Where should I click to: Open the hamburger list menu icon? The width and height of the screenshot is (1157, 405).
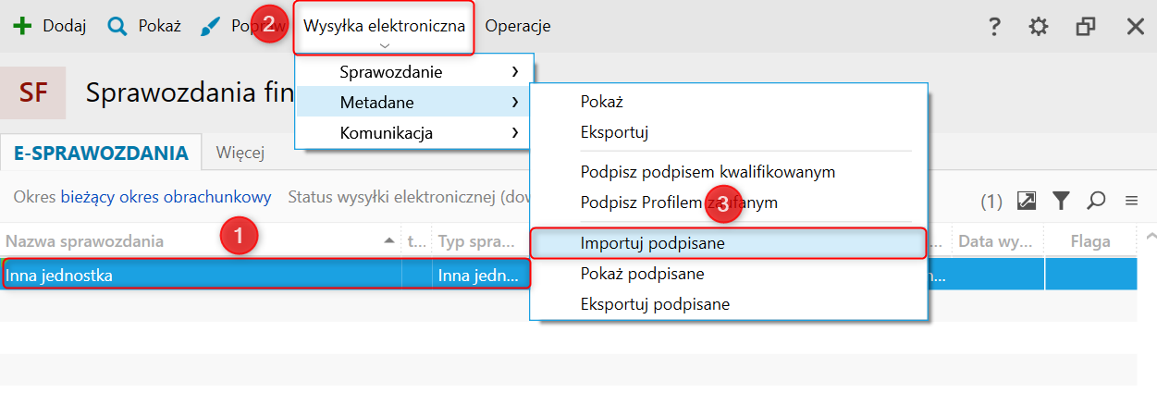pos(1130,200)
